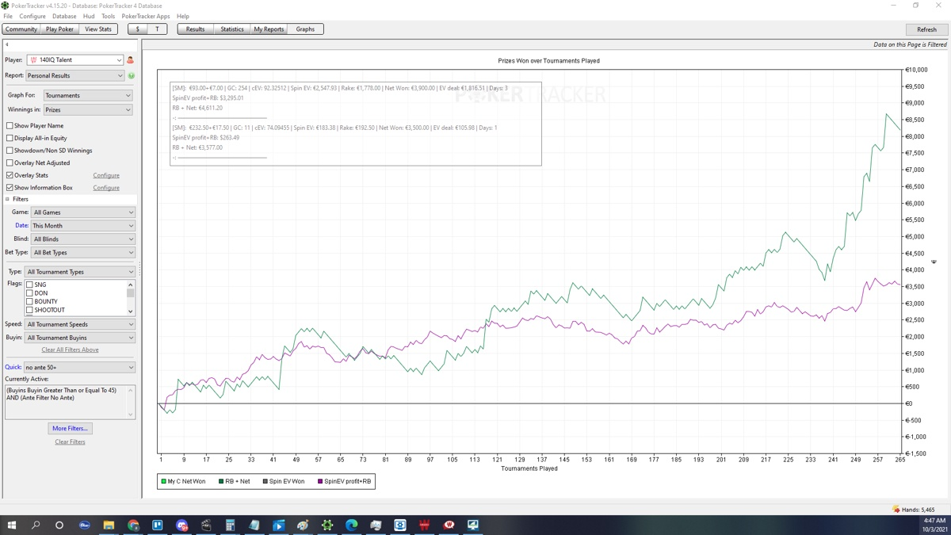
Task: Uncheck the Overlay Stats checkbox
Action: coord(10,175)
